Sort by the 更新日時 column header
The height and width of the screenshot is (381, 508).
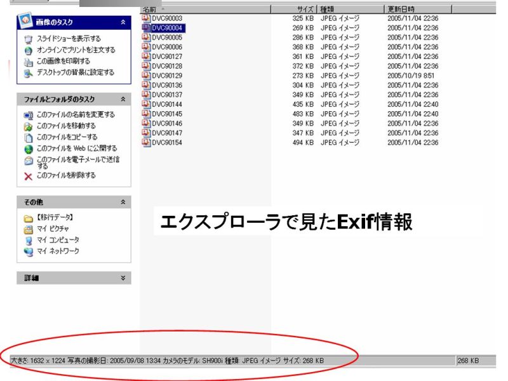418,10
